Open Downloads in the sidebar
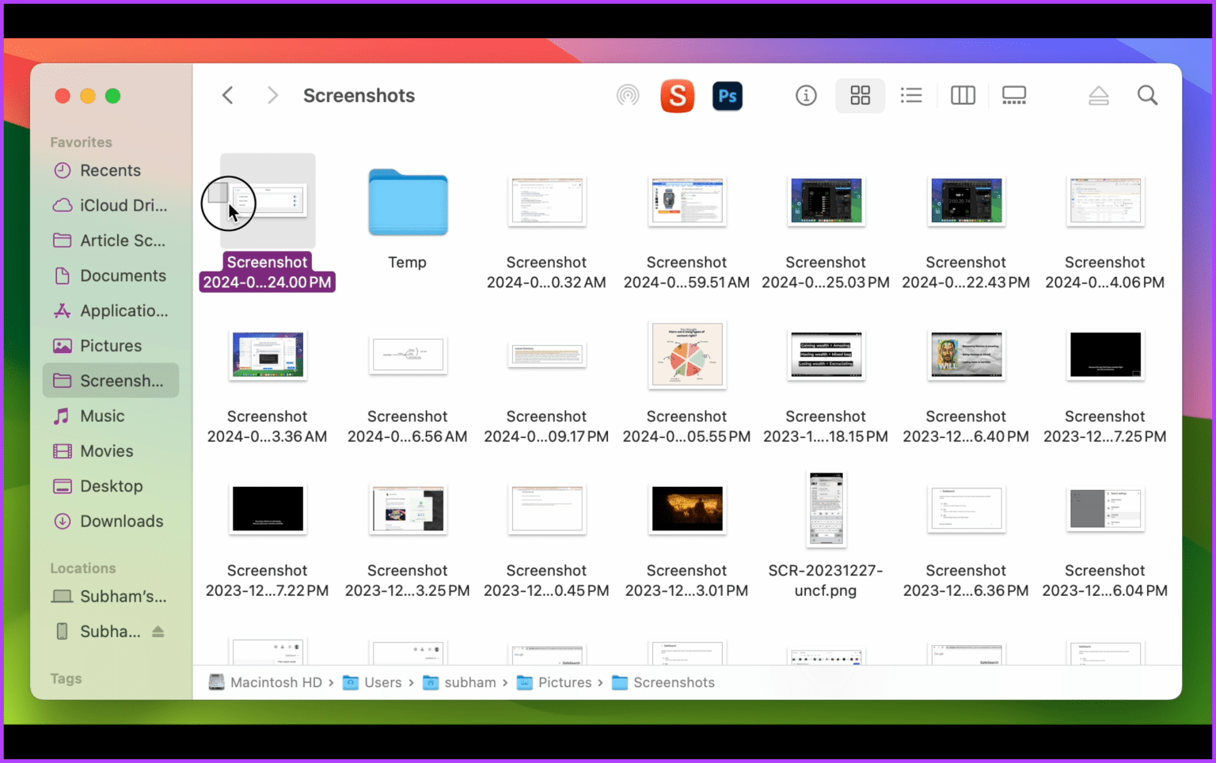This screenshot has width=1216, height=763. pos(121,521)
